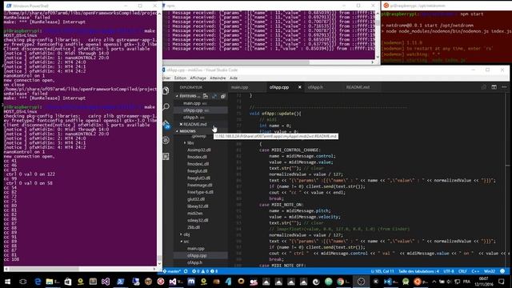The width and height of the screenshot is (512, 288).
Task: Open the editor's more actions (…) menu
Action: pos(504,87)
